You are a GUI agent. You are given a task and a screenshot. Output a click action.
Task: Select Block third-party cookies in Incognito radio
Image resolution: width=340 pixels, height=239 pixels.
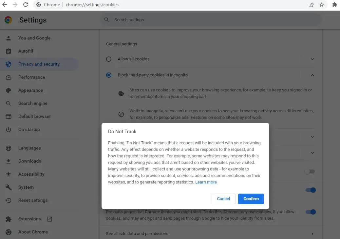click(x=109, y=75)
